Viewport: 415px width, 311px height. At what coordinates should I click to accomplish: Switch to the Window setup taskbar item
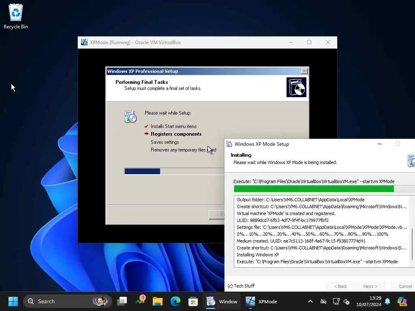point(222,301)
